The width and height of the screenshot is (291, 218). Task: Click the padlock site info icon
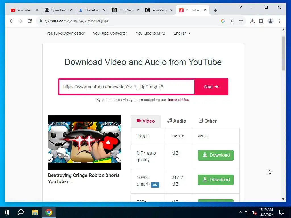pyautogui.click(x=41, y=21)
